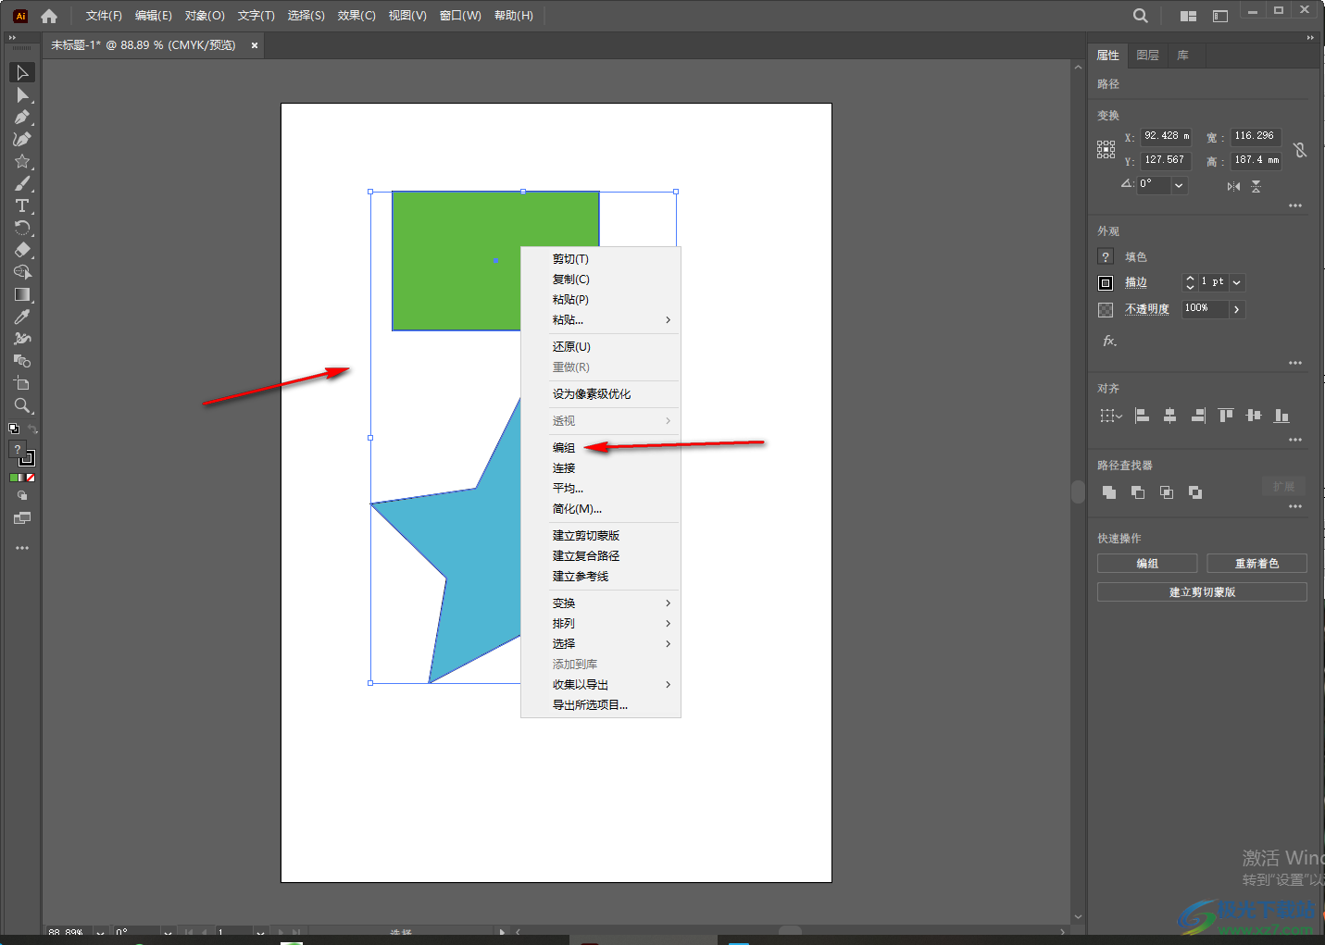The height and width of the screenshot is (945, 1325).
Task: Click the 重新着色 quick action button
Action: point(1256,564)
